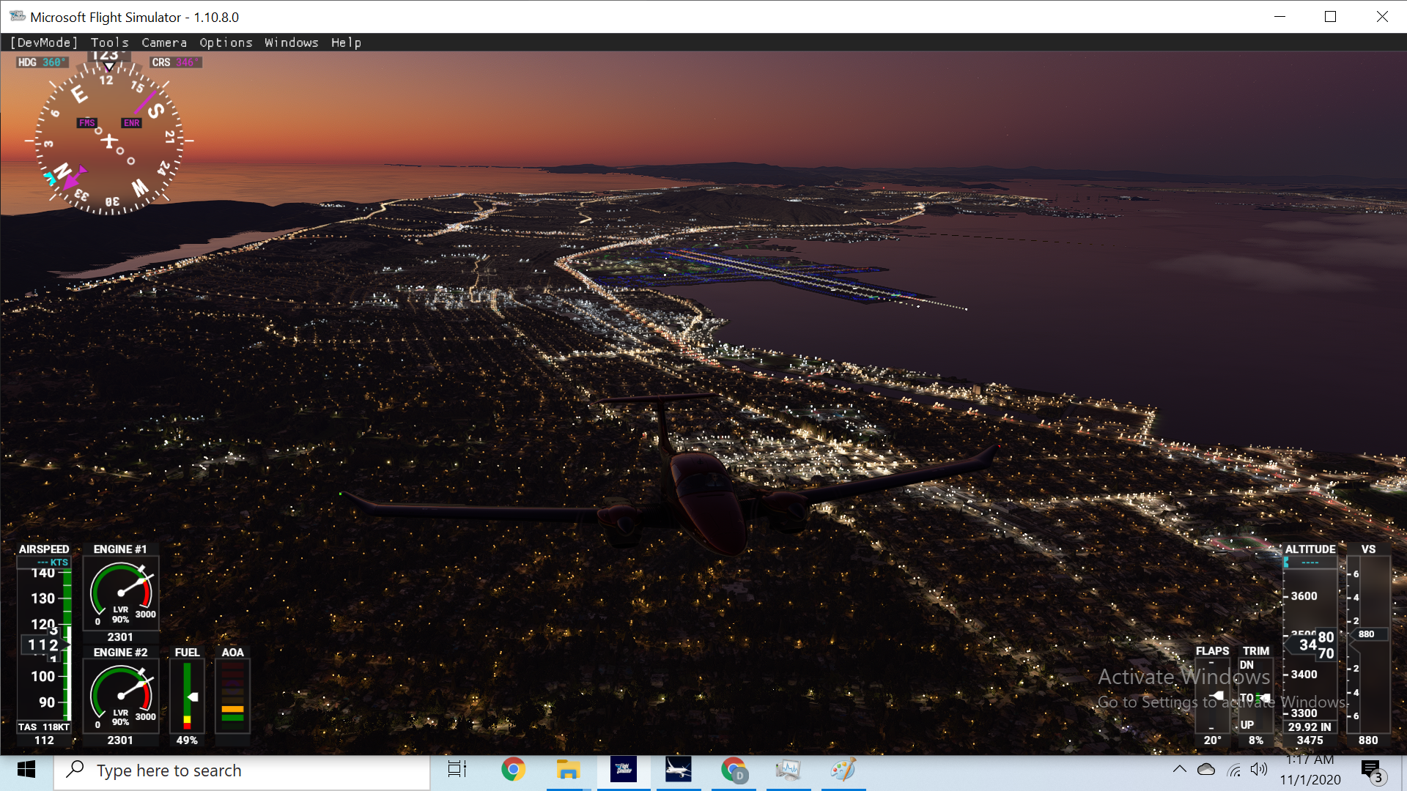Click the OneDrive cloud tray icon
Image resolution: width=1407 pixels, height=791 pixels.
(x=1206, y=770)
